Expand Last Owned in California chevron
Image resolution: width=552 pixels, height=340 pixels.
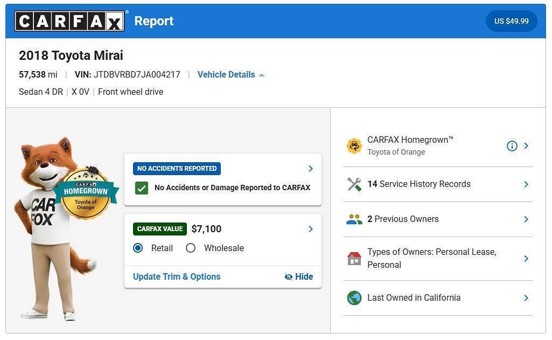coord(526,298)
